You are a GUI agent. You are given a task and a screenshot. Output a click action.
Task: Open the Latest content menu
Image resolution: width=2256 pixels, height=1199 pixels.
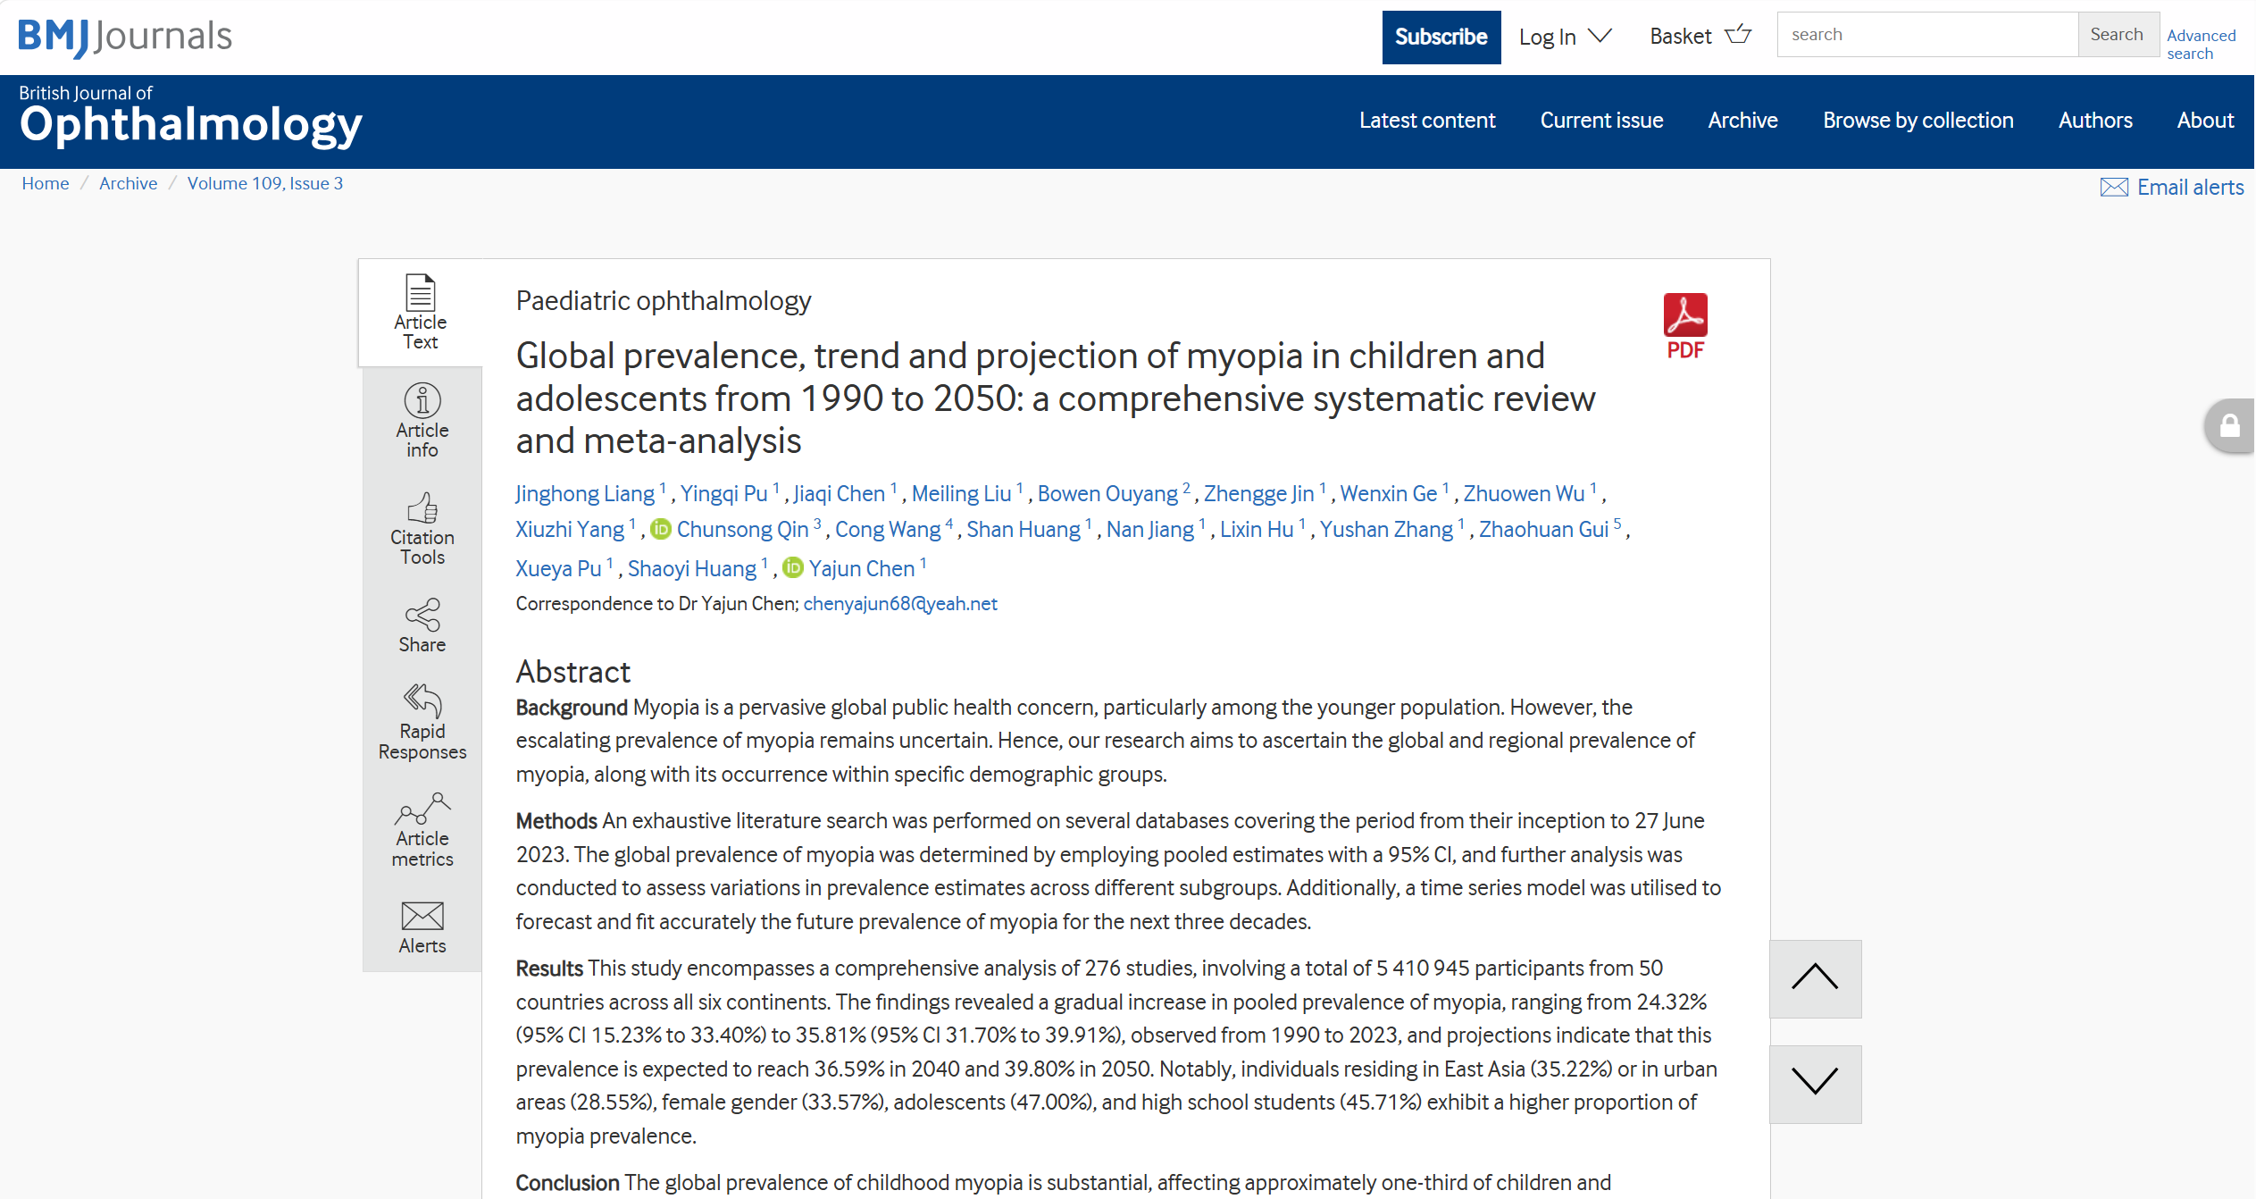click(x=1427, y=121)
